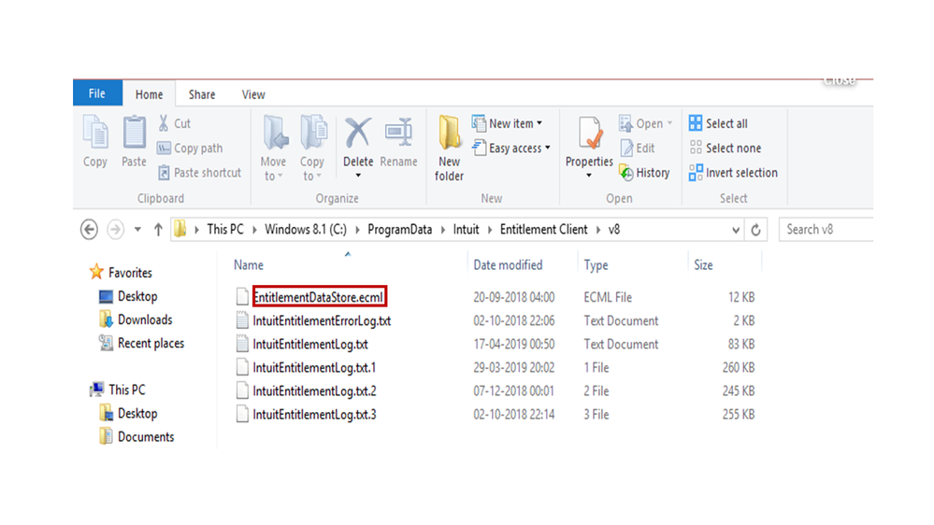934x525 pixels.
Task: Open the Move to dropdown
Action: [x=273, y=149]
